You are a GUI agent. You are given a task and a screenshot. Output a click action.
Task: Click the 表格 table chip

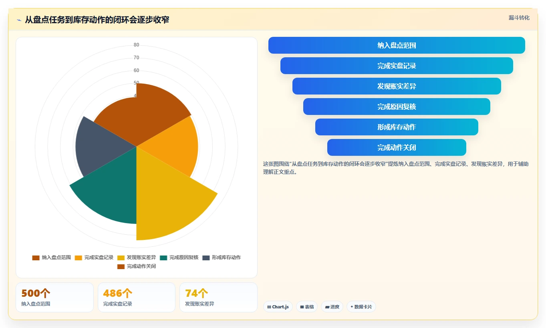pyautogui.click(x=307, y=307)
